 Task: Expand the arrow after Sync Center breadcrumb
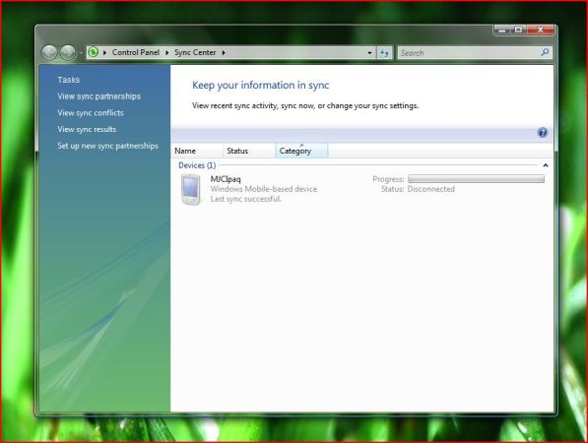pyautogui.click(x=224, y=53)
